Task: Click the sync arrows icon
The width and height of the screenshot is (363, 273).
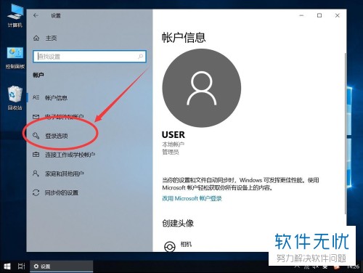Action: click(x=36, y=192)
